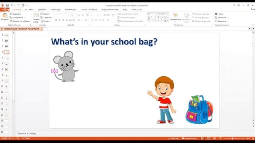The image size is (255, 143).
Task: Click the Arrange (Упорядочить) icon
Action: pos(175,15)
